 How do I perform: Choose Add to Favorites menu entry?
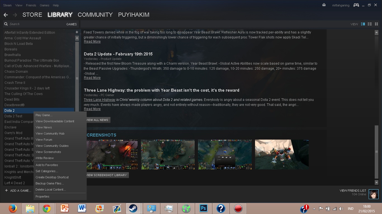(60, 165)
